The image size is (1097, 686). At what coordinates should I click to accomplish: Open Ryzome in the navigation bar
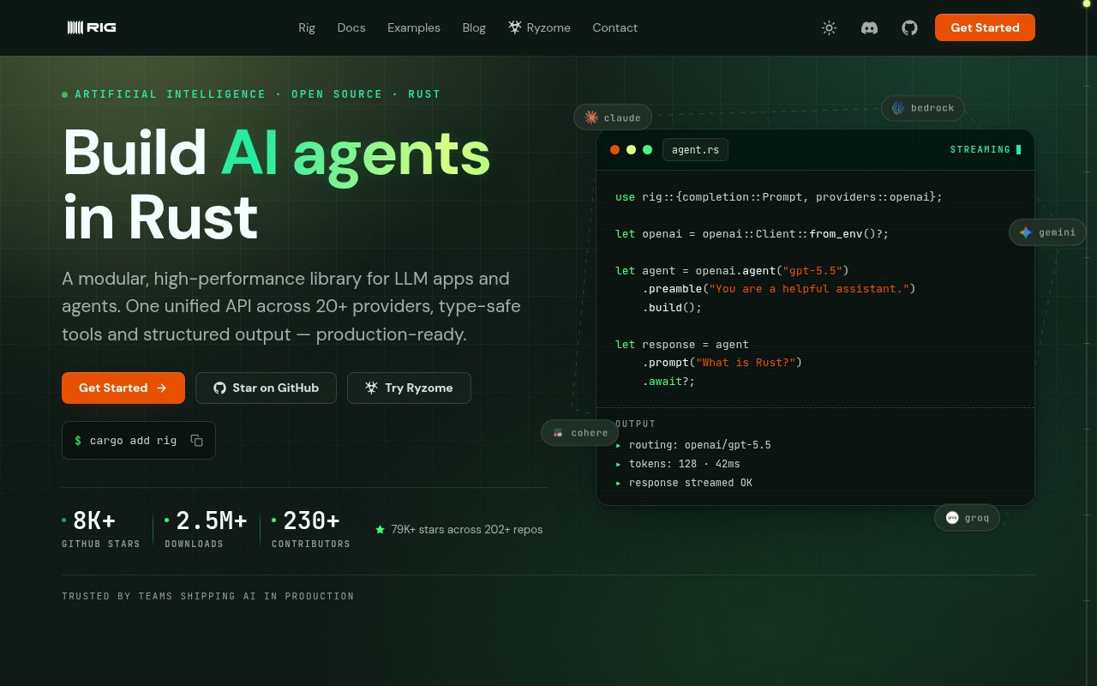pos(539,27)
